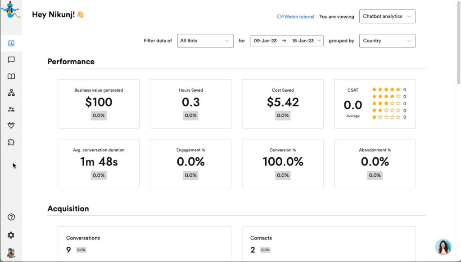Viewport: 461px width, 262px height.
Task: Open the date range picker dropdown
Action: pos(286,41)
